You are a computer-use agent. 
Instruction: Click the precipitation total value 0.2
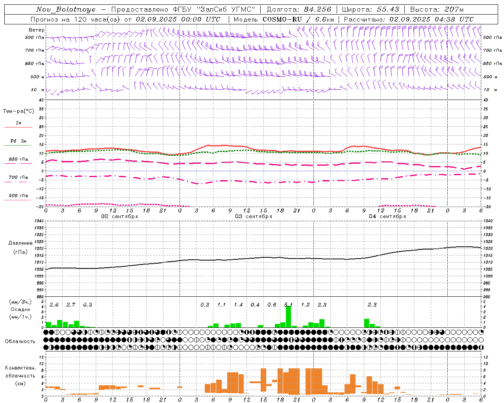(x=205, y=305)
